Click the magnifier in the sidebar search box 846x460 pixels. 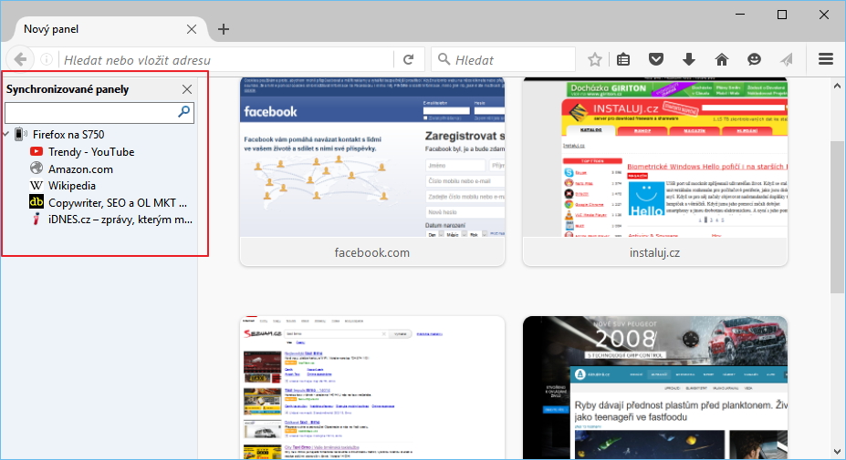click(x=184, y=111)
